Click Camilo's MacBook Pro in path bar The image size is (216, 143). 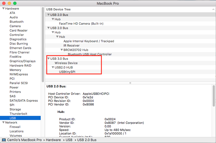point(24,140)
